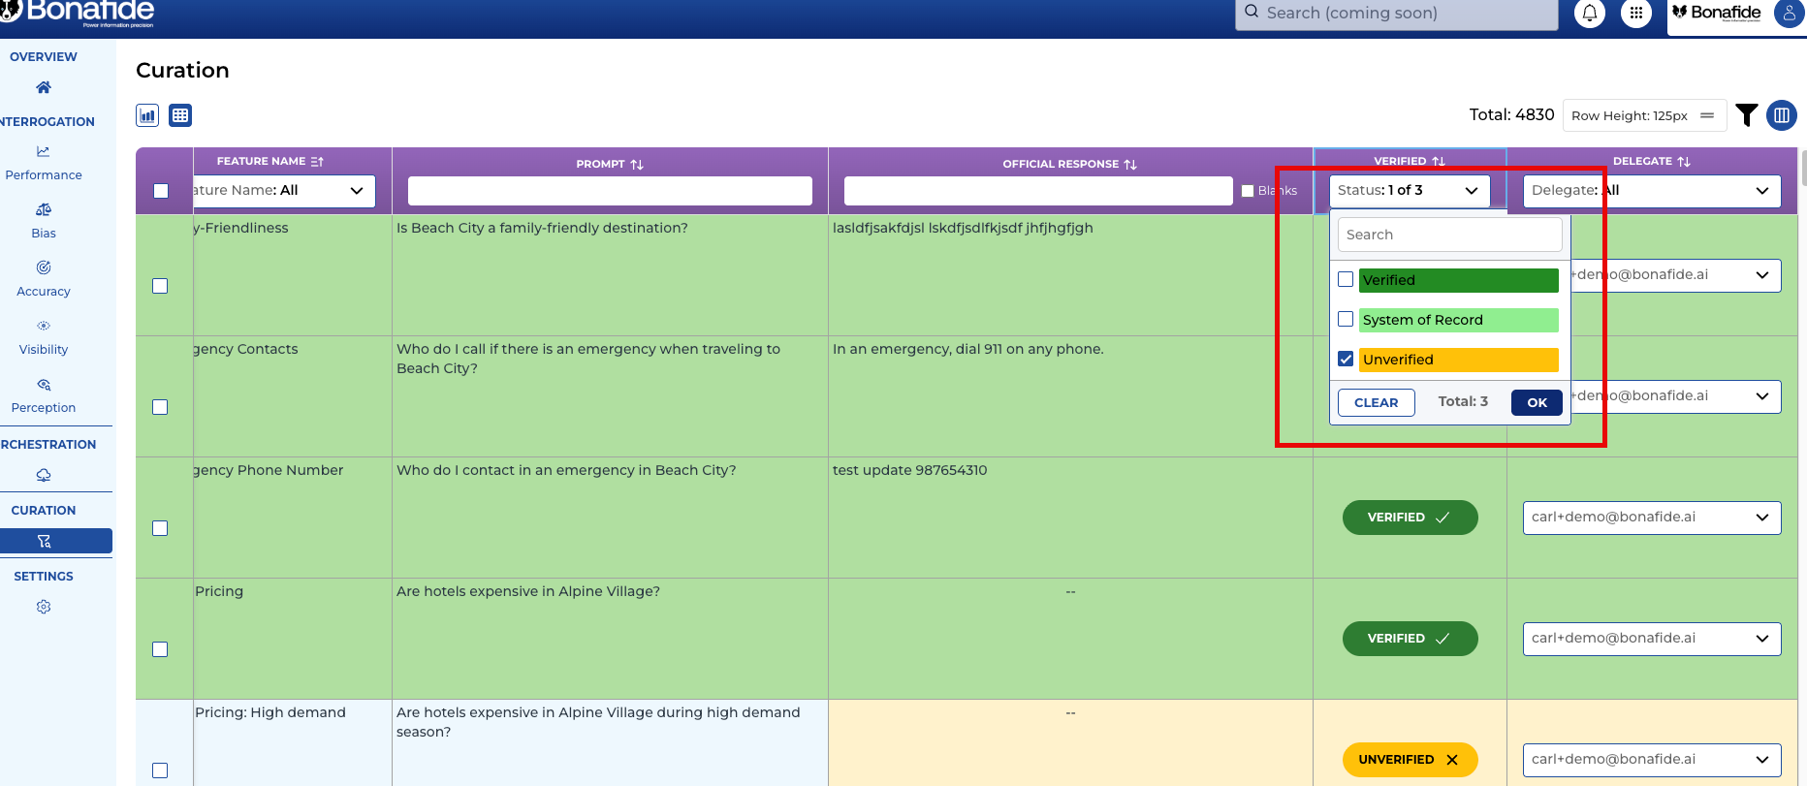Switch to chart view icon
Screen dimensions: 1807x786
pos(147,115)
